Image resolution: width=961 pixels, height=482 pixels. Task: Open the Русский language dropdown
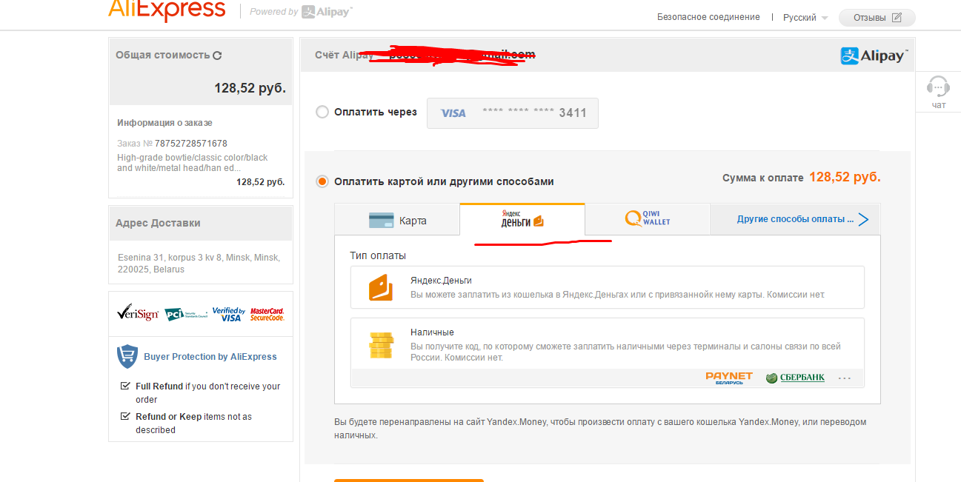[805, 17]
